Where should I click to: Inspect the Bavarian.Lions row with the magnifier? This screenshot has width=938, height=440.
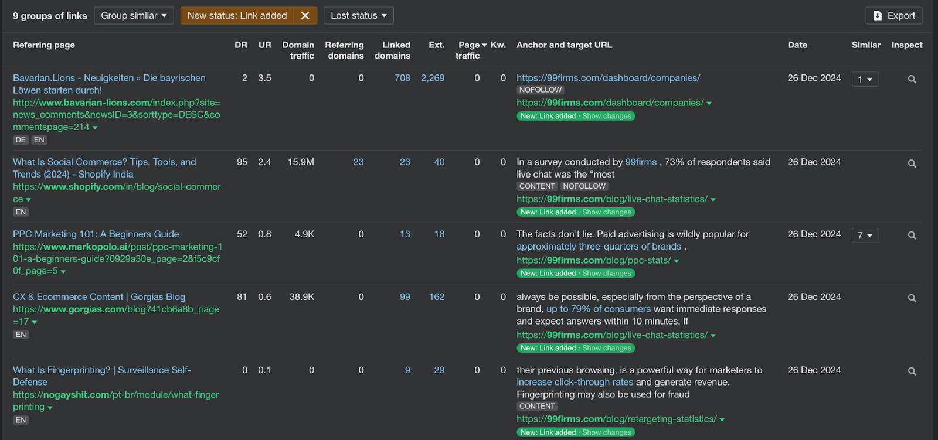[x=912, y=79]
